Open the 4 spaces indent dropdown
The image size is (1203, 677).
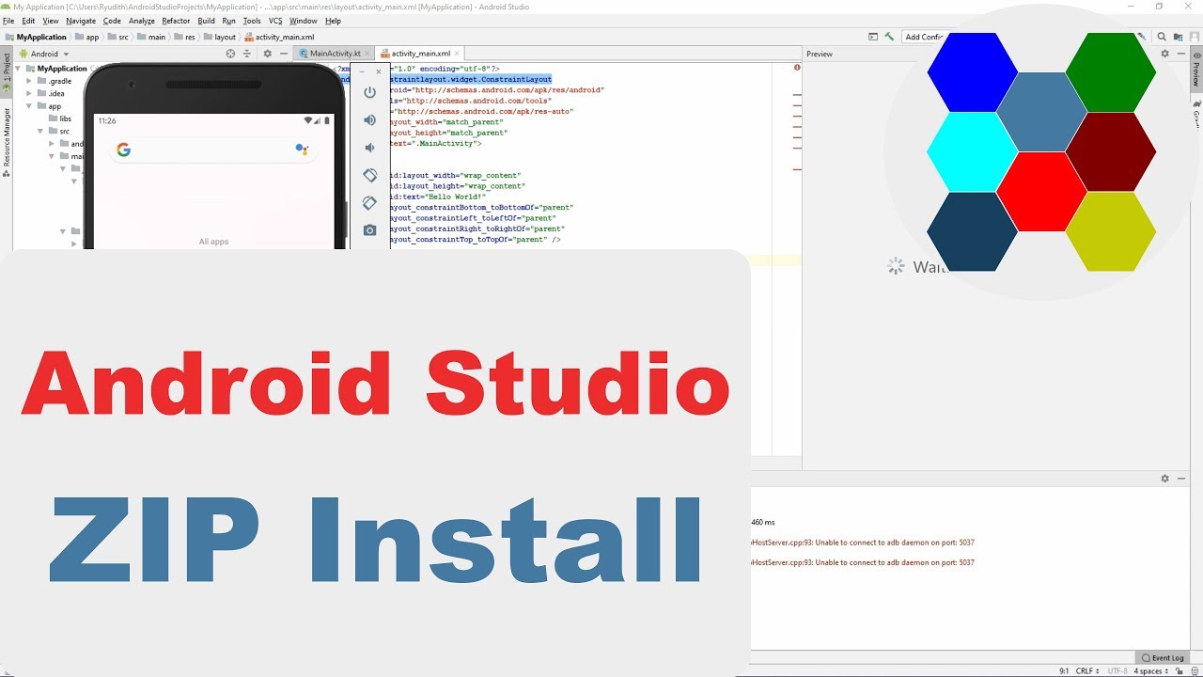(x=1150, y=671)
